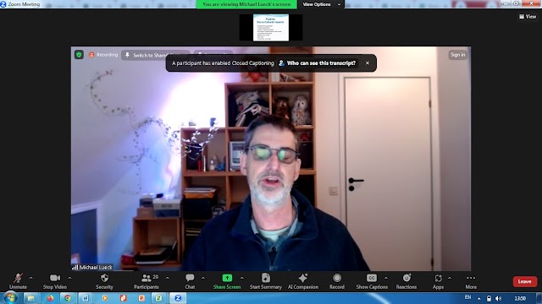
Task: Open PowerPoint from the taskbar
Action: [x=141, y=298]
